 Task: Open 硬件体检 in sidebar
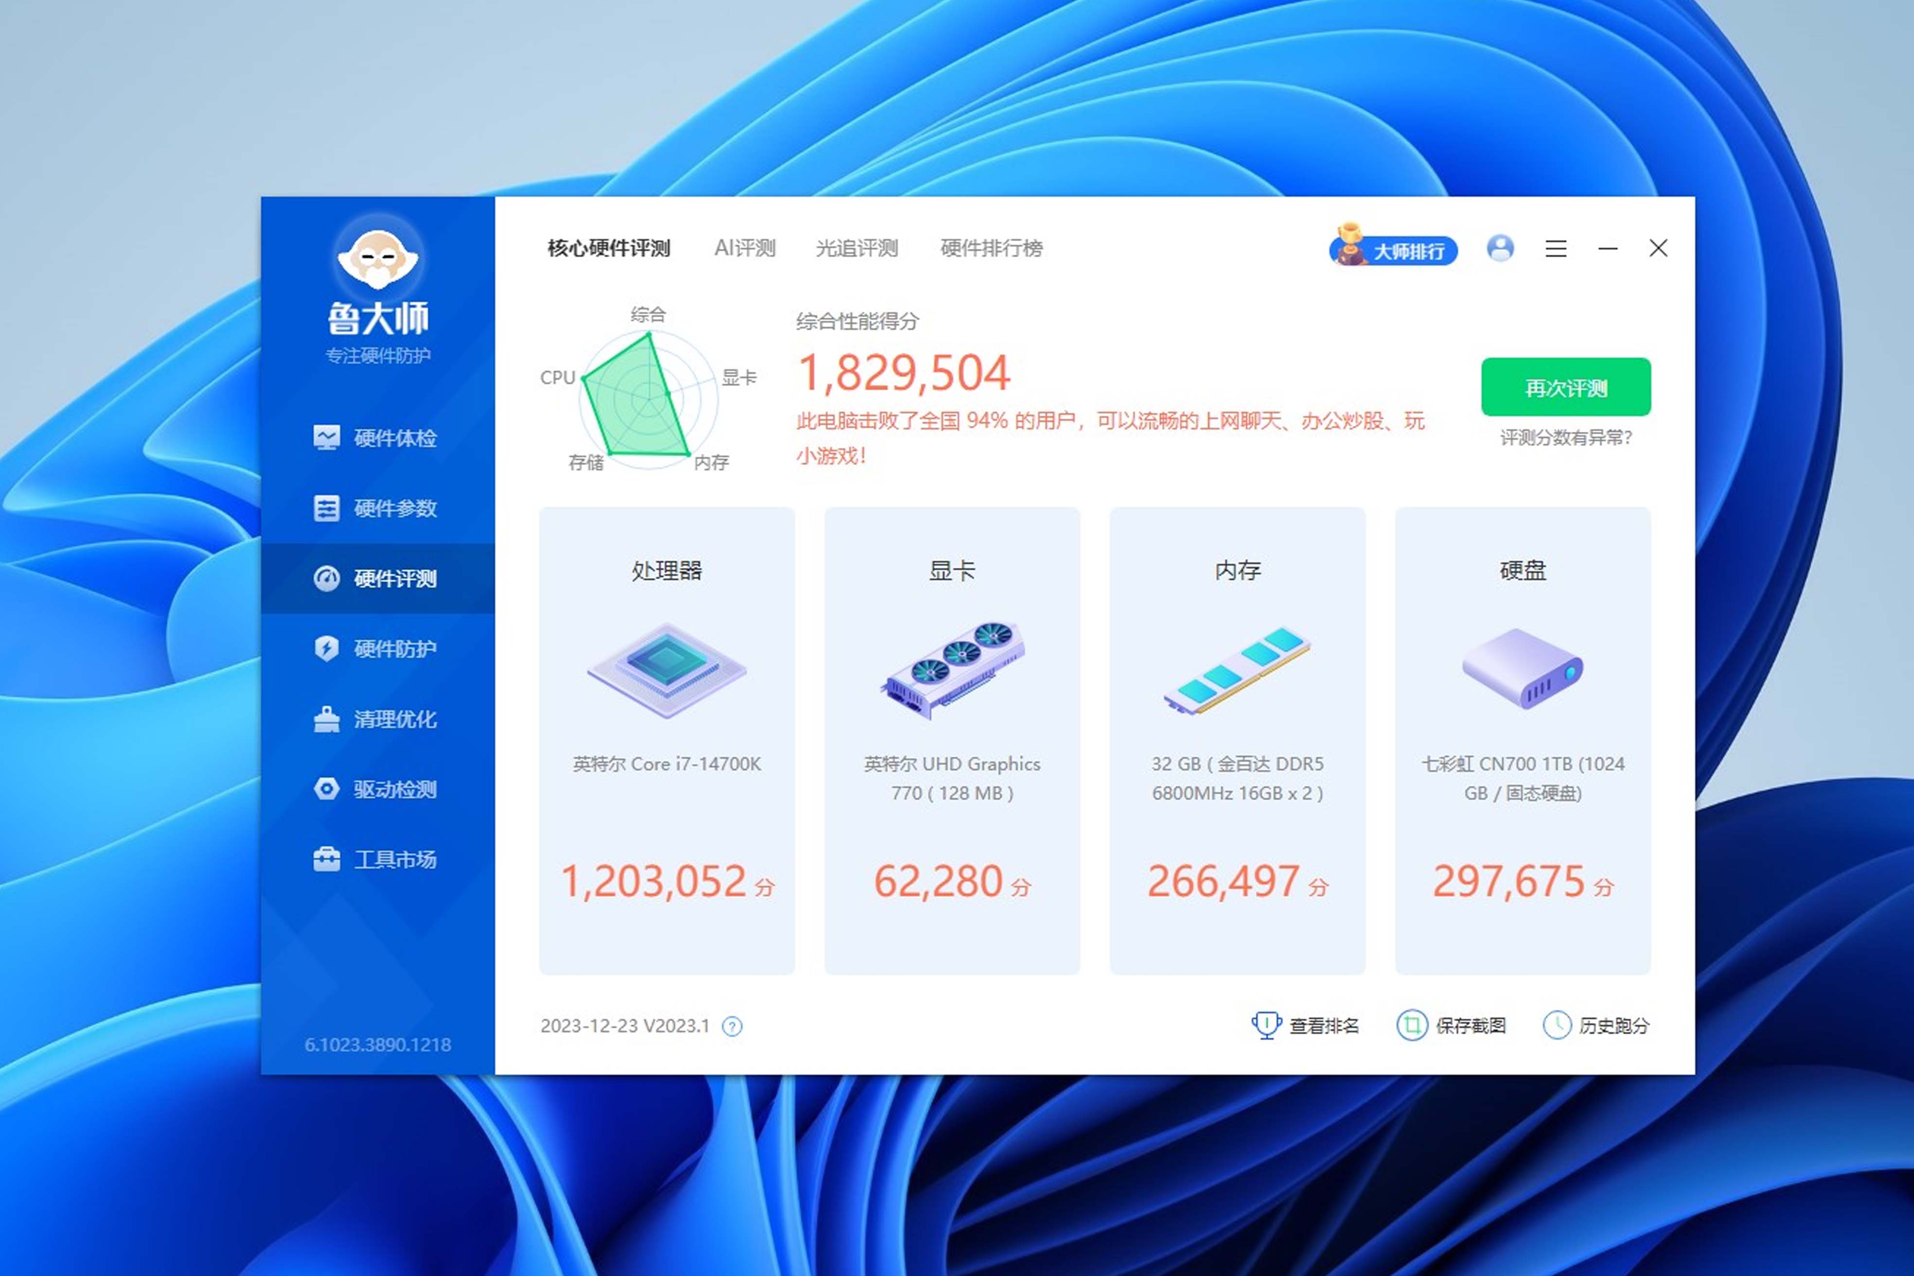[377, 438]
